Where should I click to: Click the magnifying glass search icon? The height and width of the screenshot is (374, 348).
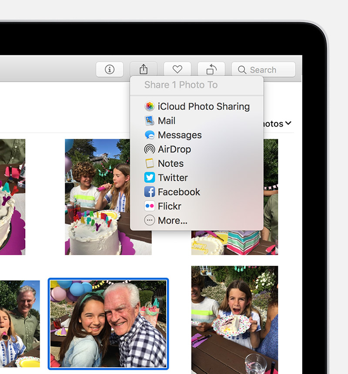point(242,70)
